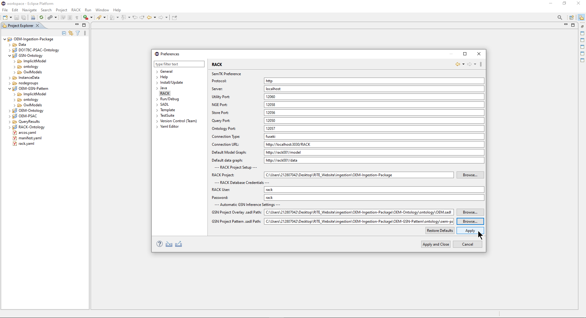Viewport: 586px width, 318px height.
Task: Click the pen-shaped Search toolbar icon
Action: (x=99, y=17)
